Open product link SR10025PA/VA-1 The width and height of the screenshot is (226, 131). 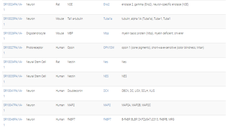coord(13,21)
